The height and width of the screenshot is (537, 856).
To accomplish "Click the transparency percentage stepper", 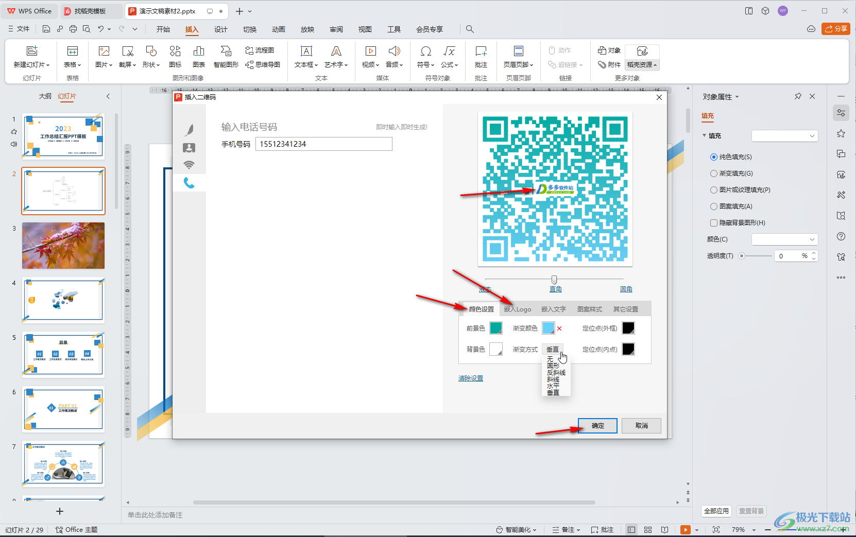I will point(814,256).
